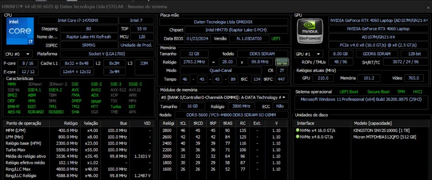Click the Intel HM770 chipset field
Image resolution: width=432 pixels, height=180 pixels.
(x=236, y=30)
